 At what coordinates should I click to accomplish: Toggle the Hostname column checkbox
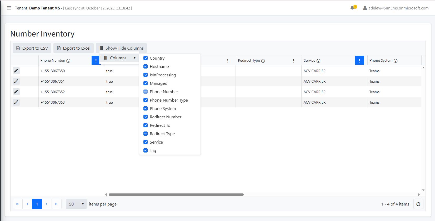coord(146,66)
